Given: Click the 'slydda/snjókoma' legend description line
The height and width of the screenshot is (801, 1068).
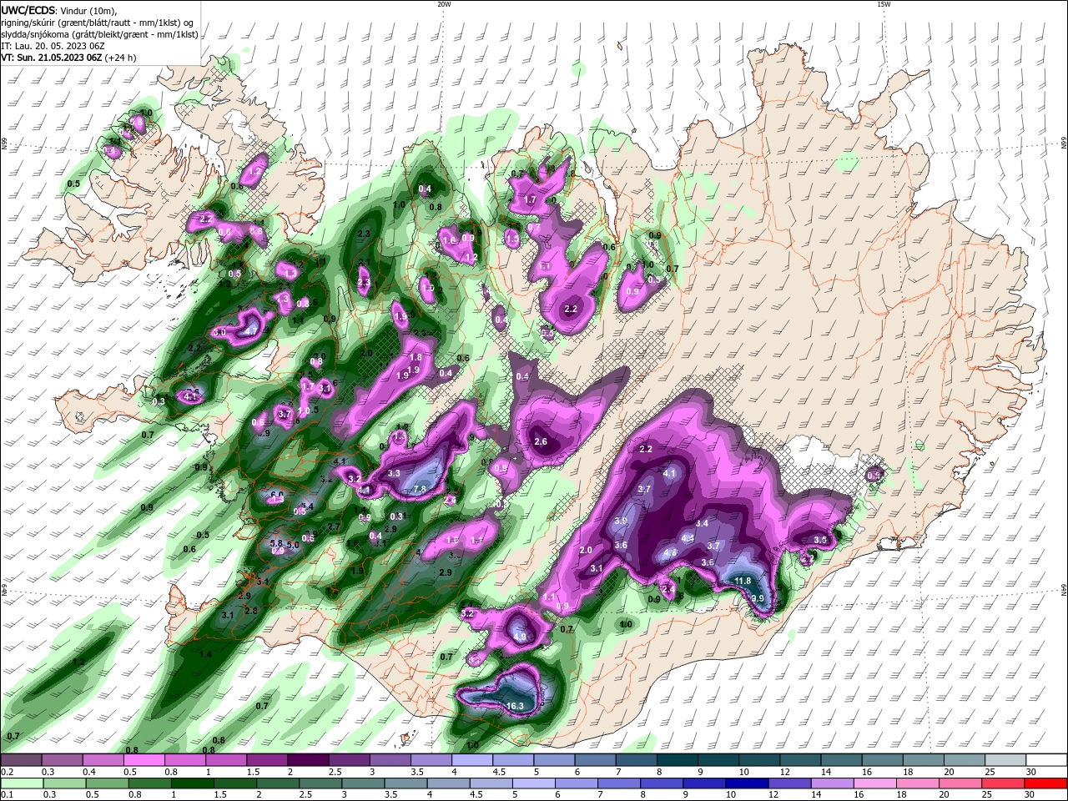Looking at the screenshot, I should (x=100, y=34).
